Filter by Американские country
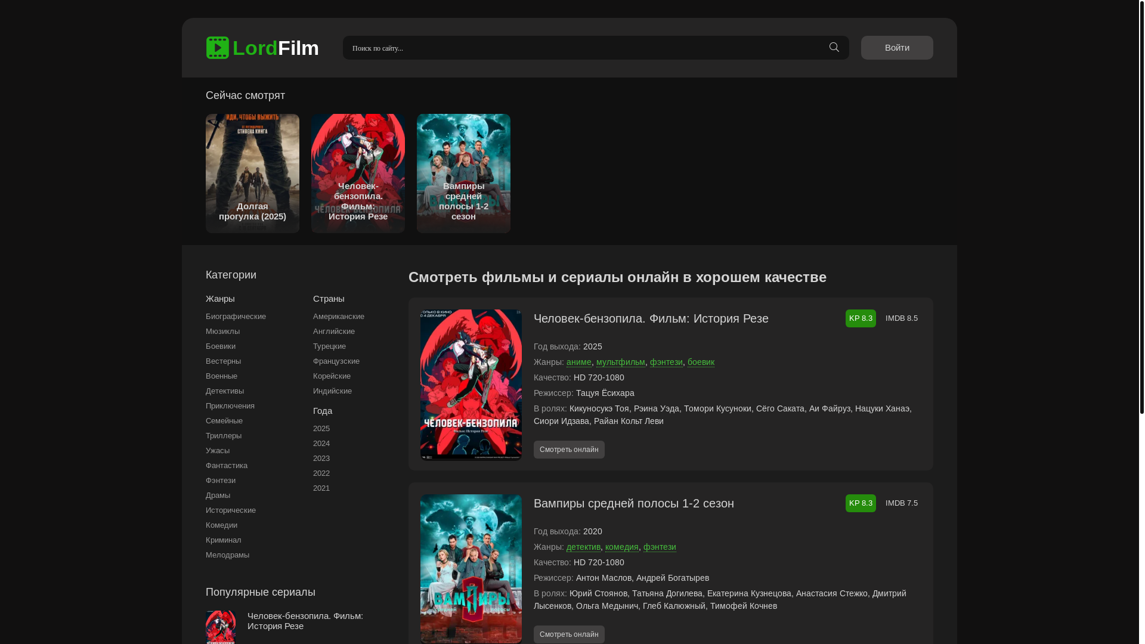This screenshot has height=644, width=1145. pyautogui.click(x=339, y=317)
